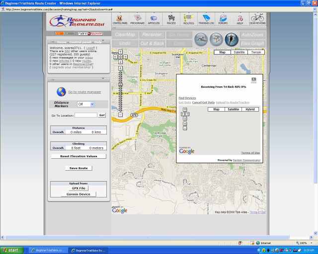The height and width of the screenshot is (254, 318).
Task: Open the Gear Reviews bicycle icon
Action: tap(257, 19)
